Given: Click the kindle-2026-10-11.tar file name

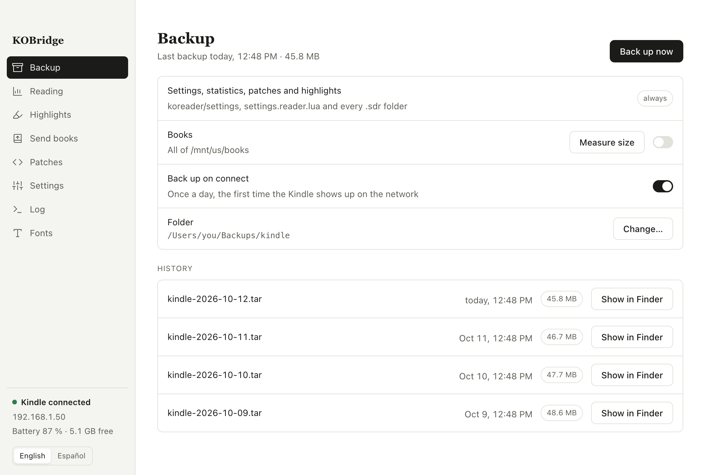Looking at the screenshot, I should (215, 337).
